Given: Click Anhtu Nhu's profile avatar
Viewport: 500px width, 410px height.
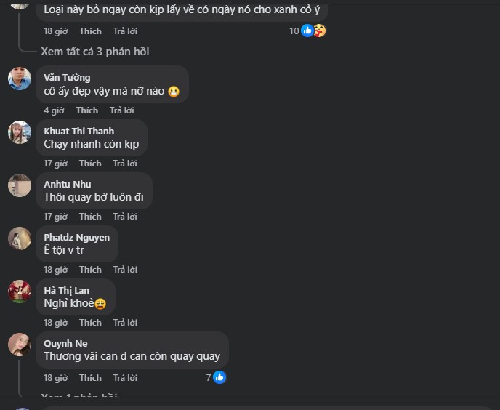Looking at the screenshot, I should point(20,185).
